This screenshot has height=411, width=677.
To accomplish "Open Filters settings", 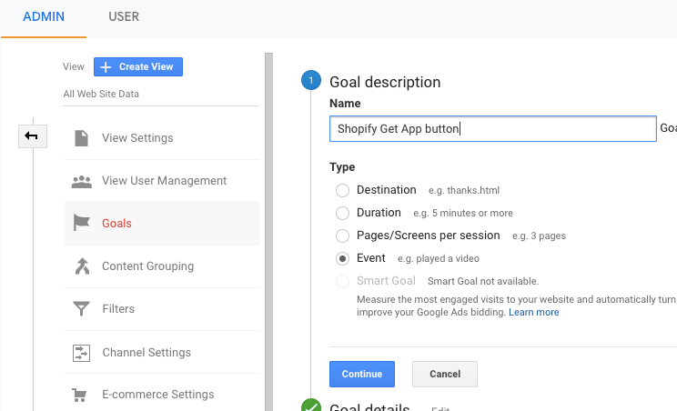I will click(x=161, y=309).
